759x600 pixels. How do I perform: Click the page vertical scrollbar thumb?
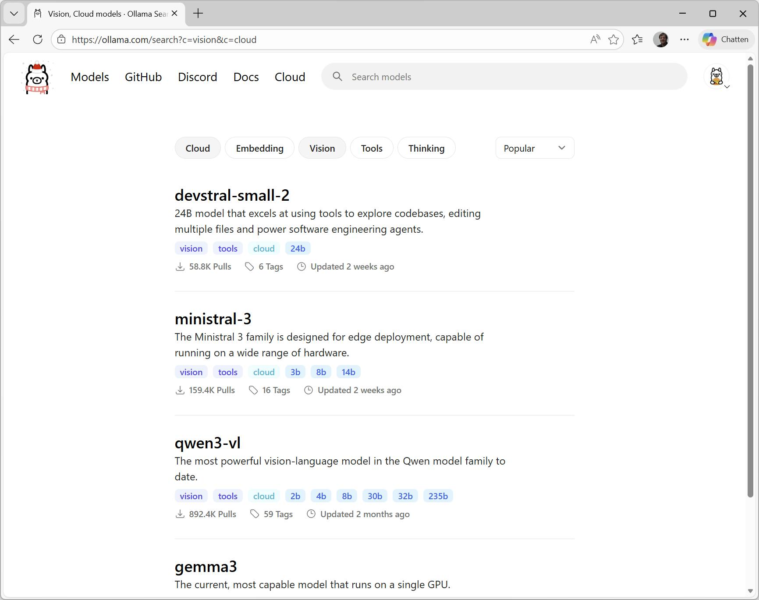coord(750,280)
